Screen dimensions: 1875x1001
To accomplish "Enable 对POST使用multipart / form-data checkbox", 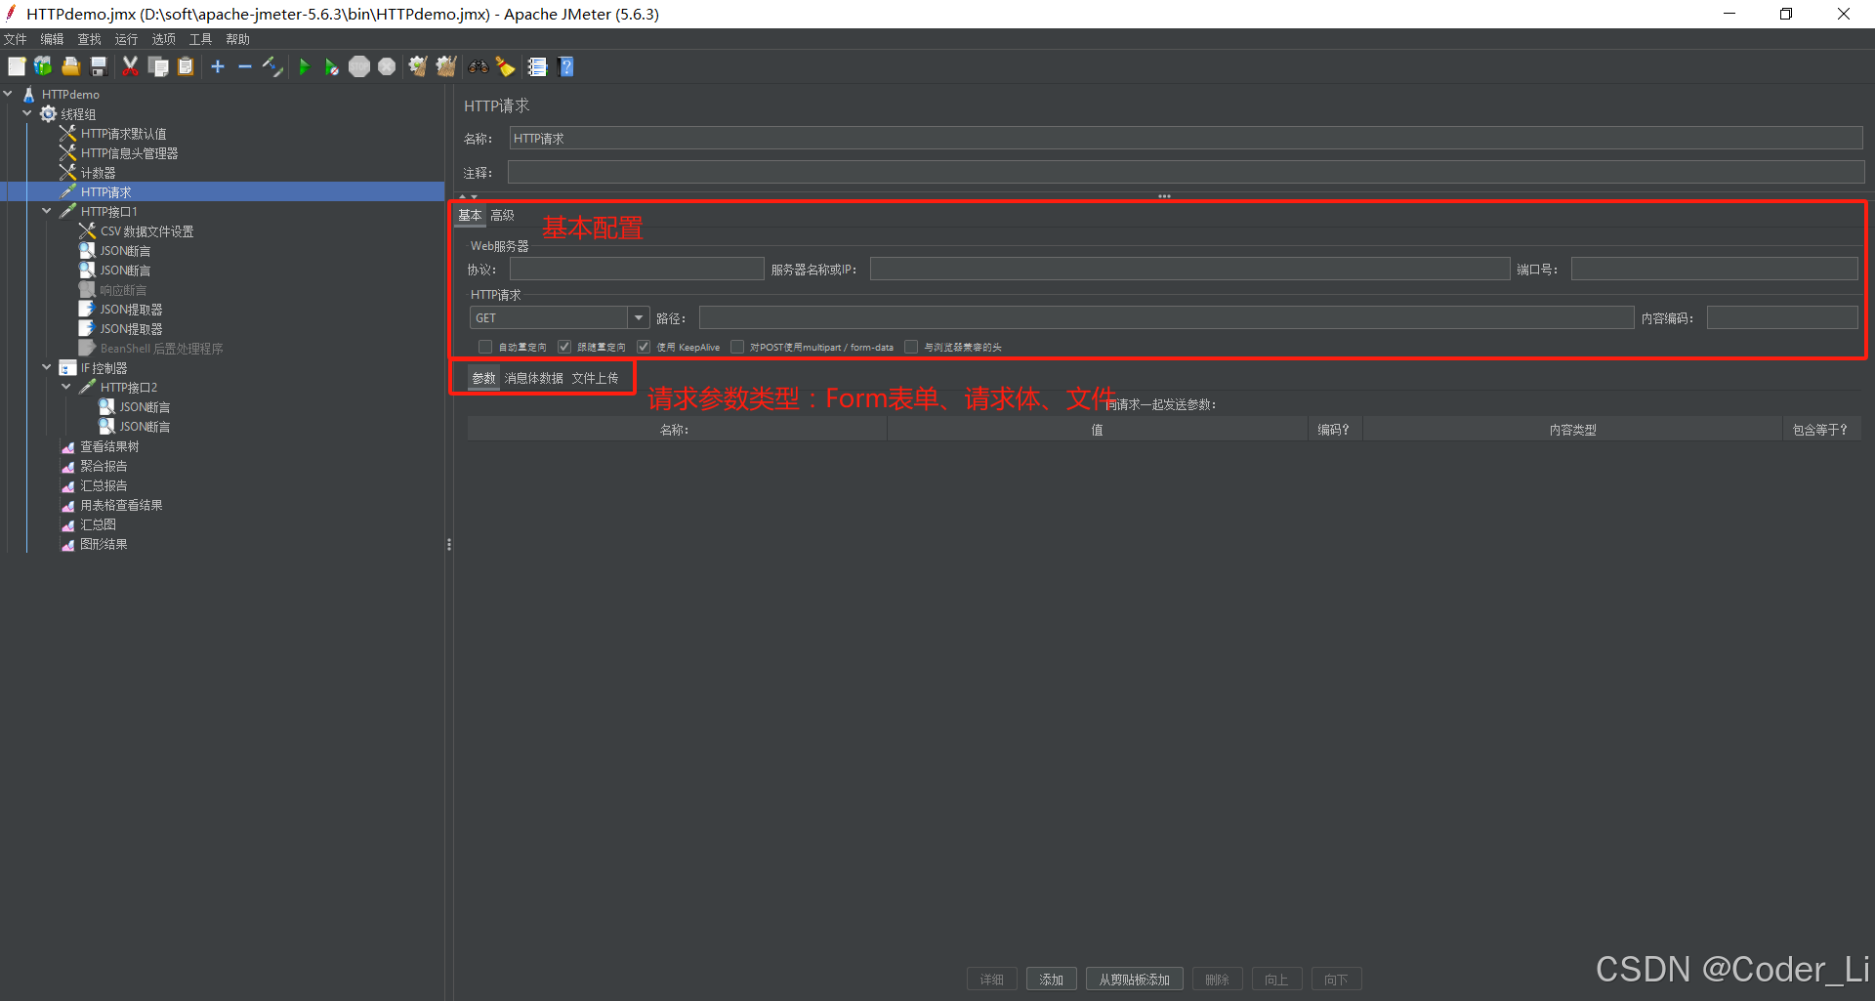I will (x=737, y=347).
